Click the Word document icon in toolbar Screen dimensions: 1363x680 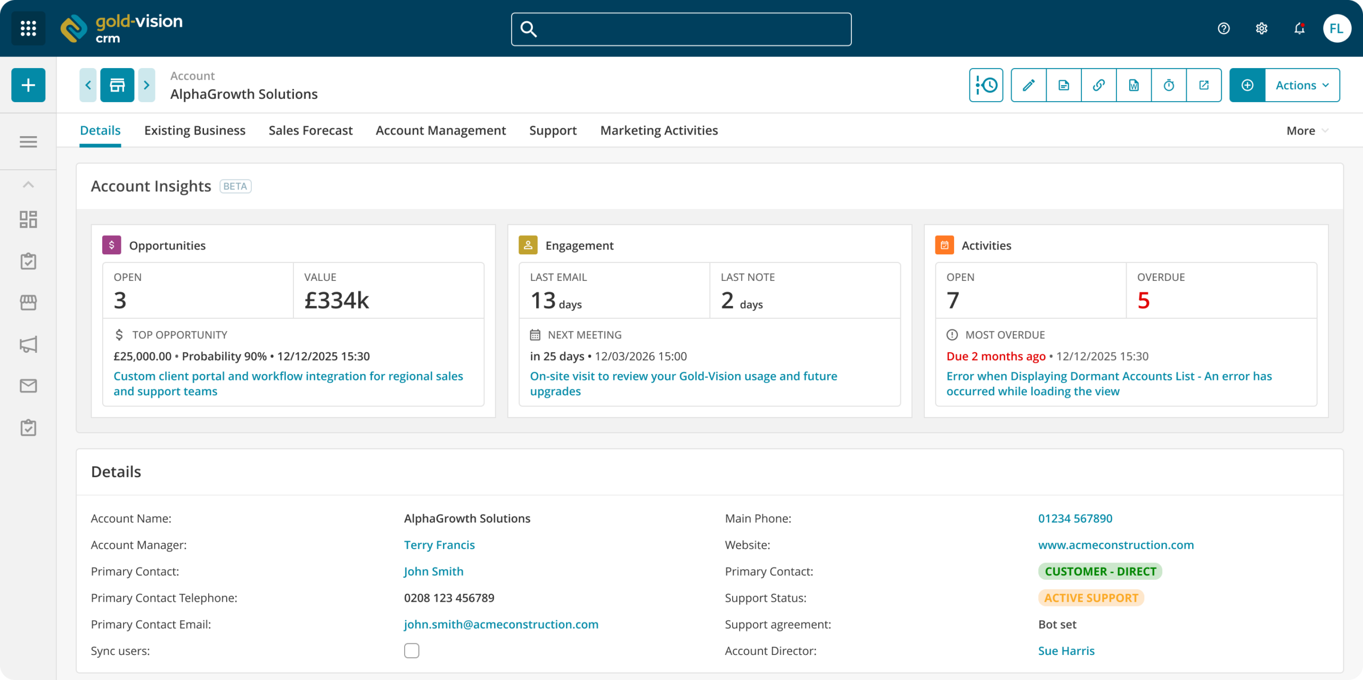point(1134,85)
